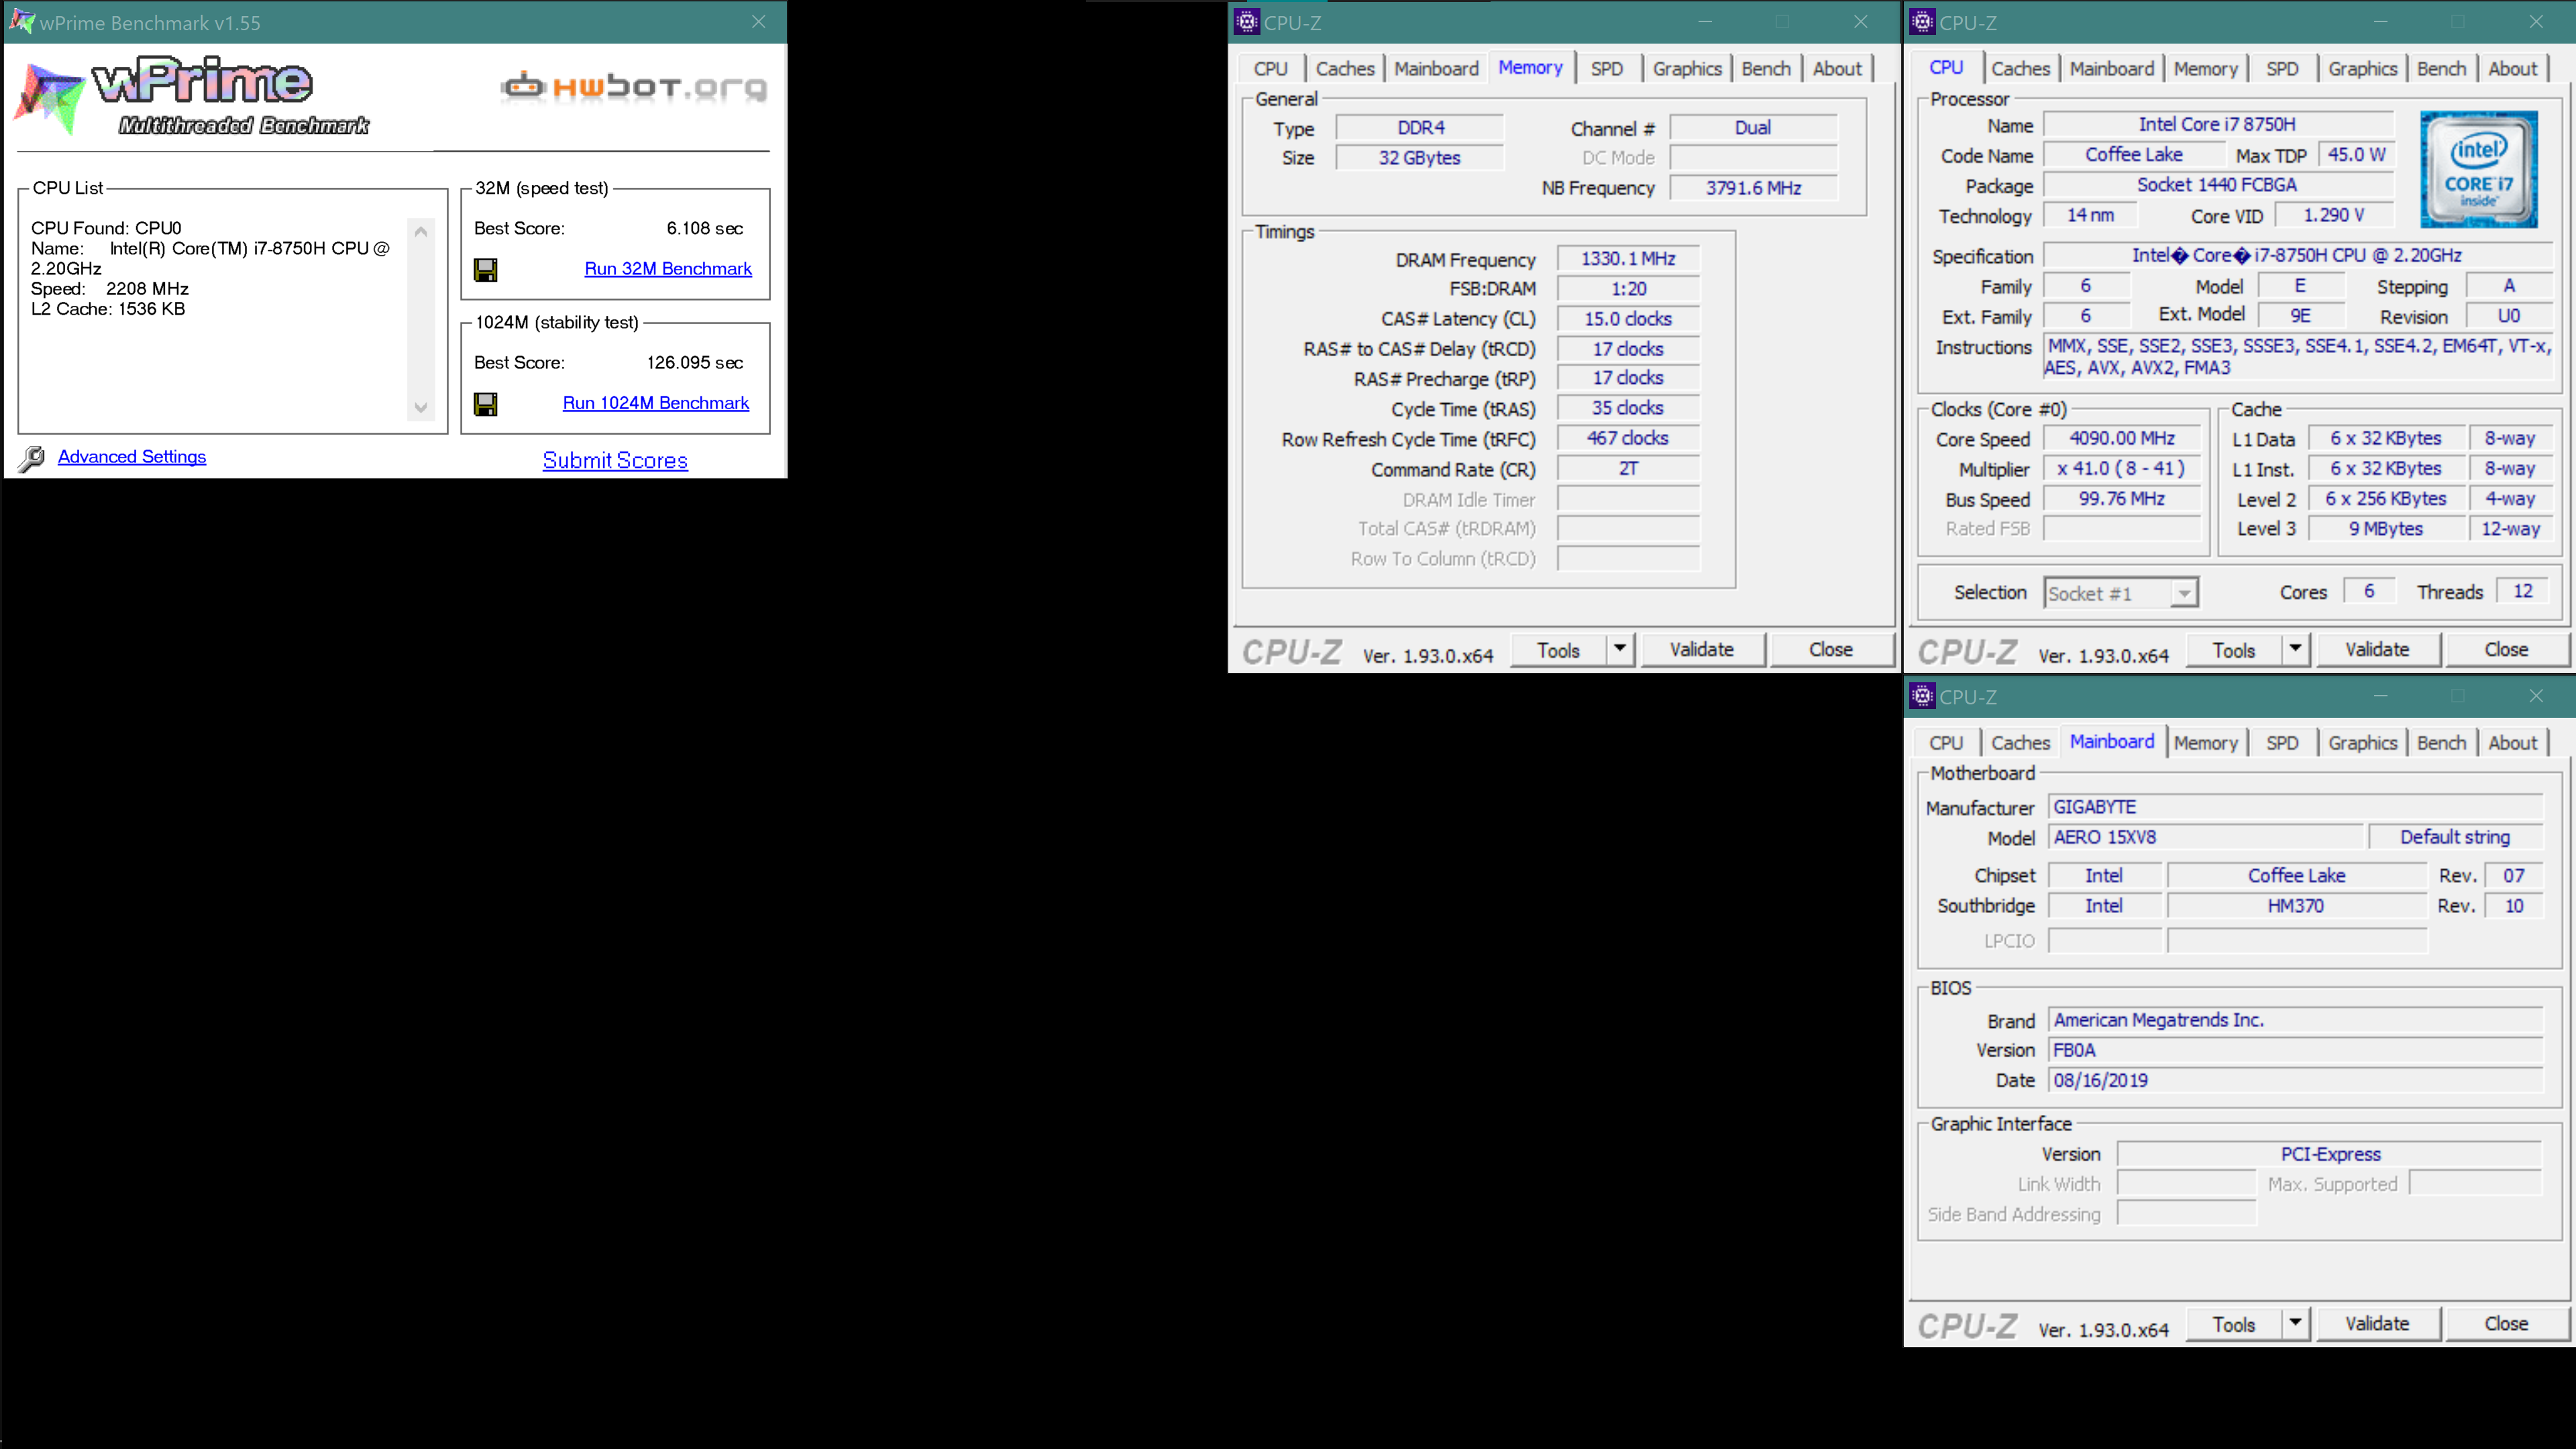Screen dimensions: 2576x1449
Task: Click the wPrime title bar app icon
Action: click(21, 21)
